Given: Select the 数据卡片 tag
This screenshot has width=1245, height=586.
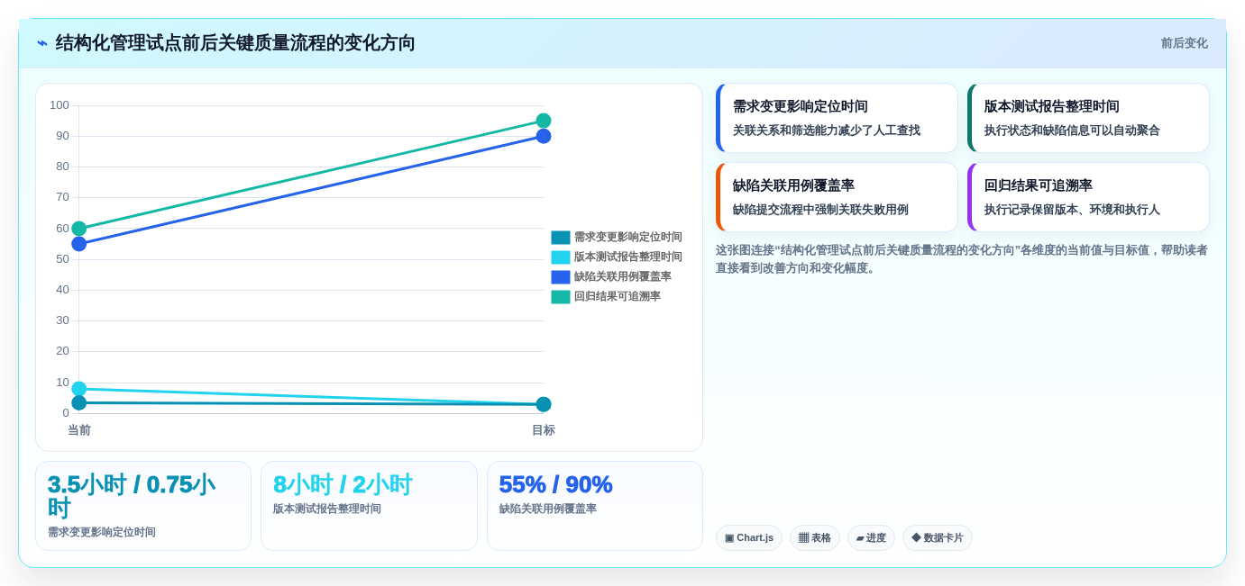Looking at the screenshot, I should [938, 538].
